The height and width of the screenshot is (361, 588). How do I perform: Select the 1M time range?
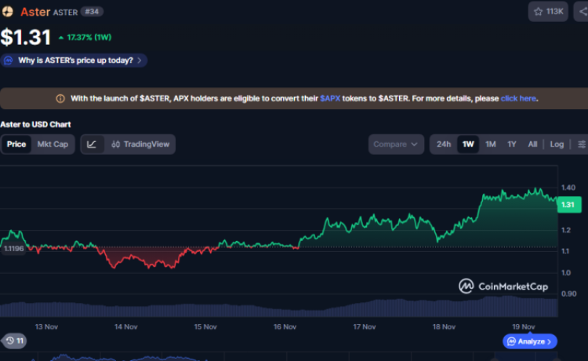tap(491, 144)
